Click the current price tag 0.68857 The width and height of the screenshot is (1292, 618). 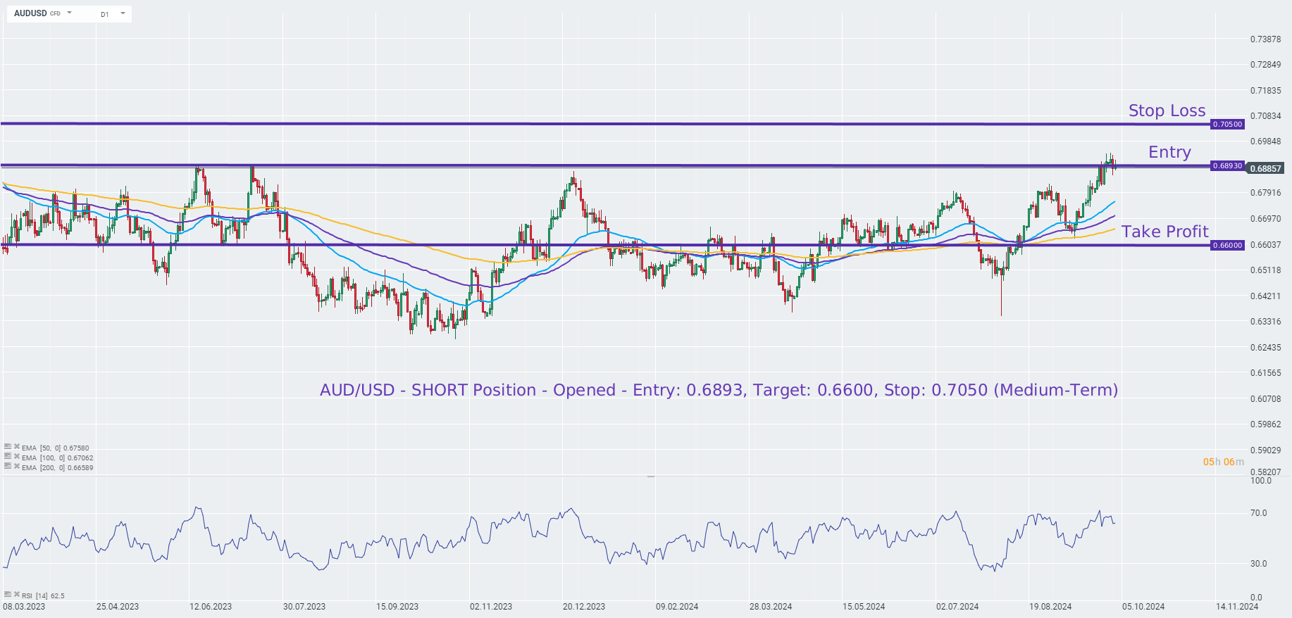[1265, 168]
